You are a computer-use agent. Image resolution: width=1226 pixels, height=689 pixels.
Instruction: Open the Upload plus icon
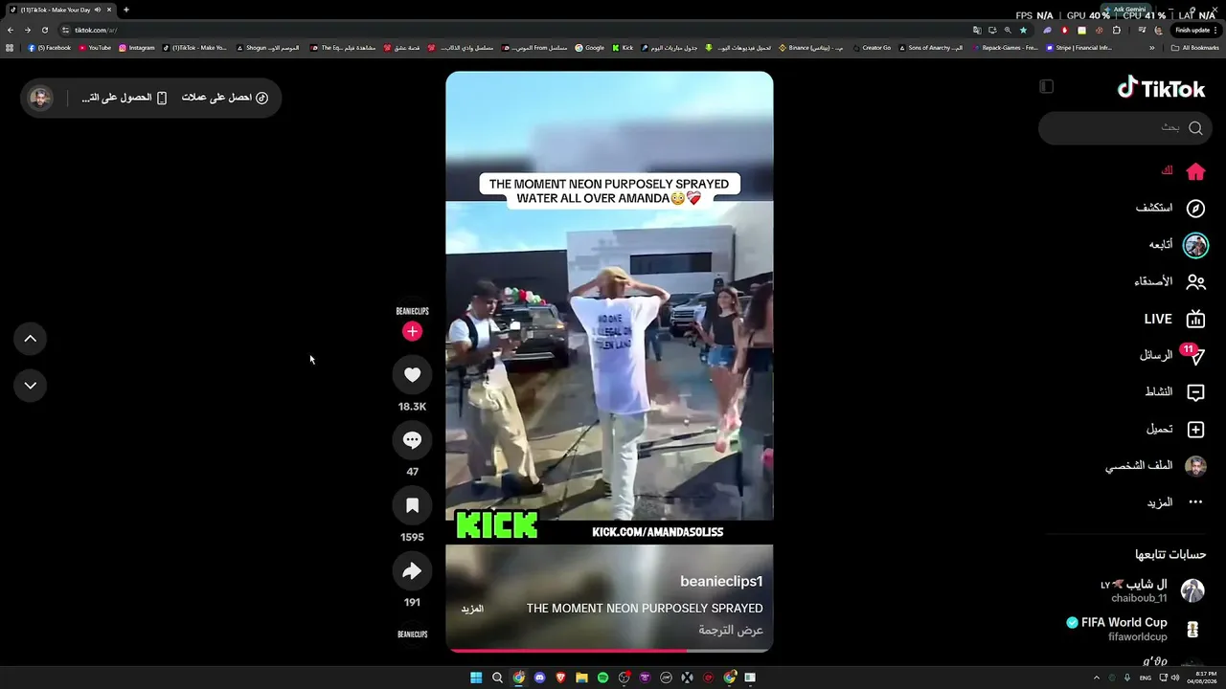point(1195,430)
